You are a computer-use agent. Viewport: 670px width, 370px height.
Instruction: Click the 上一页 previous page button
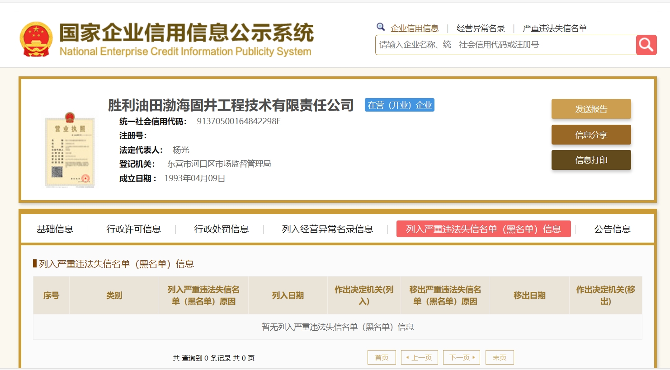pyautogui.click(x=419, y=357)
